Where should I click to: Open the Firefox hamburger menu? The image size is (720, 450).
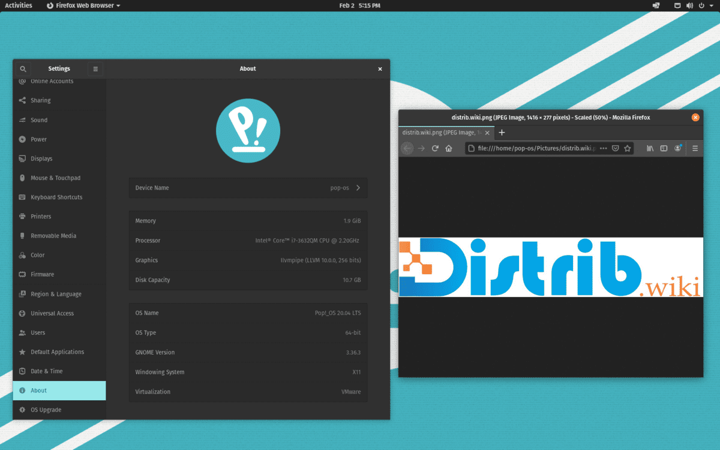pyautogui.click(x=695, y=148)
